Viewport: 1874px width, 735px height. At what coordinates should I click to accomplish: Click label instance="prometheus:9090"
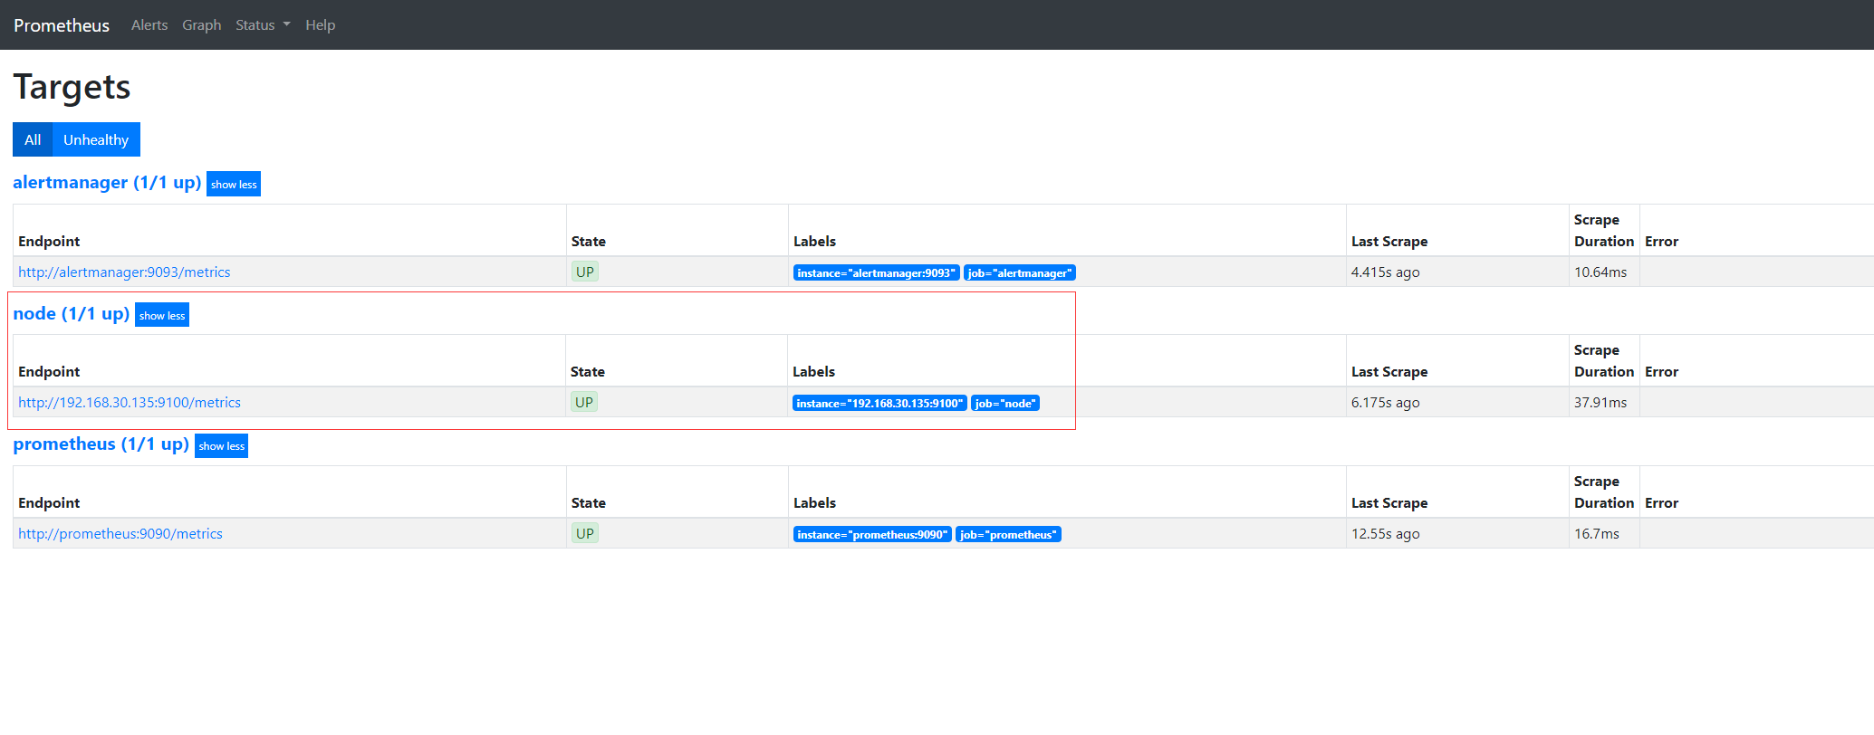[872, 534]
